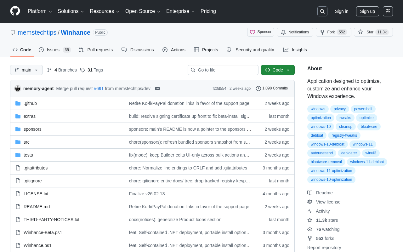Click the Go to file field
Image resolution: width=403 pixels, height=252 pixels.
pos(223,70)
